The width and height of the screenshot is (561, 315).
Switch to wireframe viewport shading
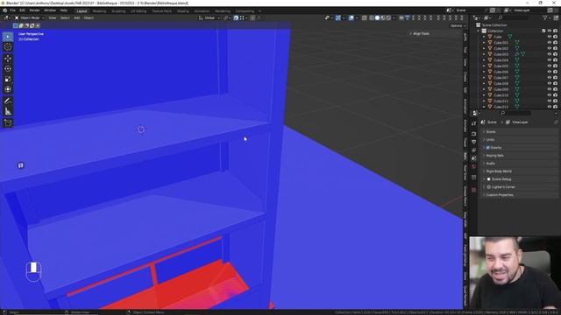click(372, 17)
